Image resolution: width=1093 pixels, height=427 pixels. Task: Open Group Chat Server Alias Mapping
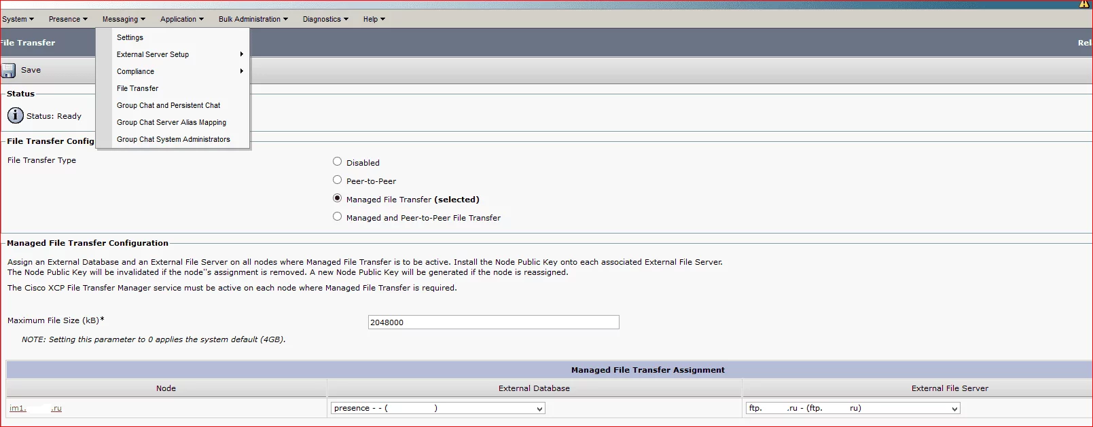tap(171, 122)
